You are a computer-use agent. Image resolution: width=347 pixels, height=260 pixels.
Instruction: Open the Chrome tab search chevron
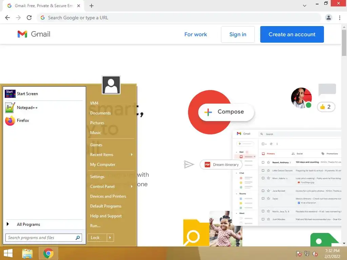point(305,6)
